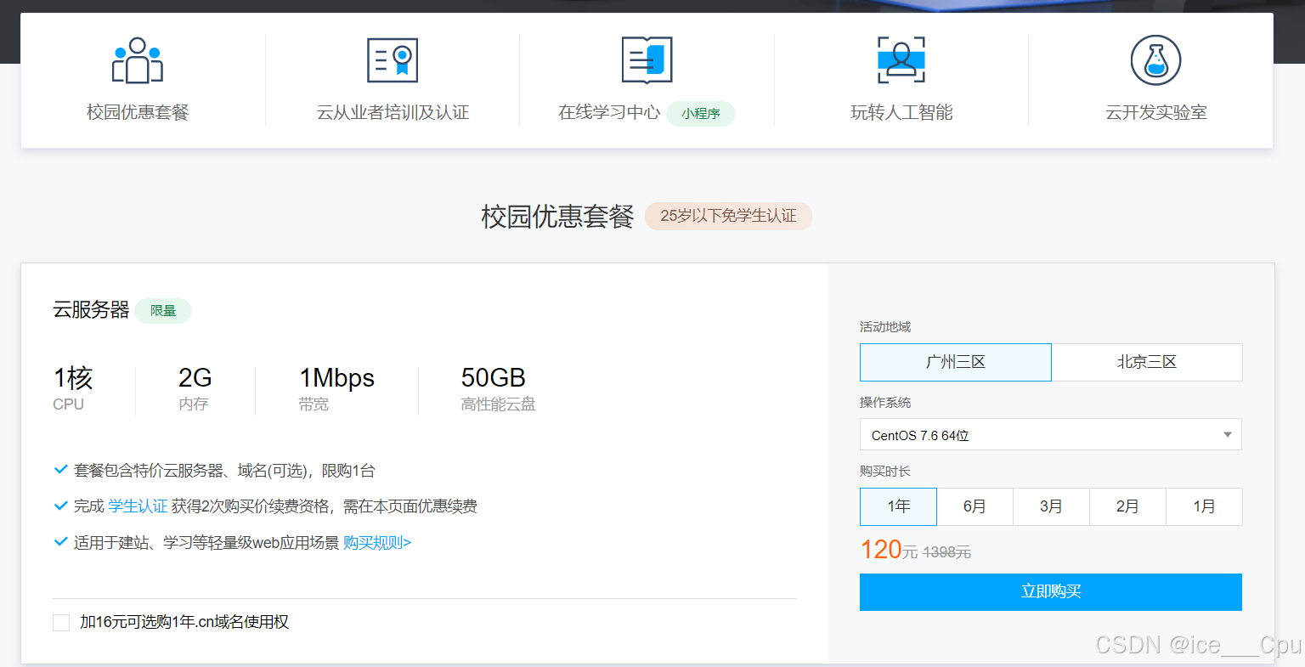Click the campus discount package people icon
Screen dimensions: 1305x667
(x=138, y=60)
